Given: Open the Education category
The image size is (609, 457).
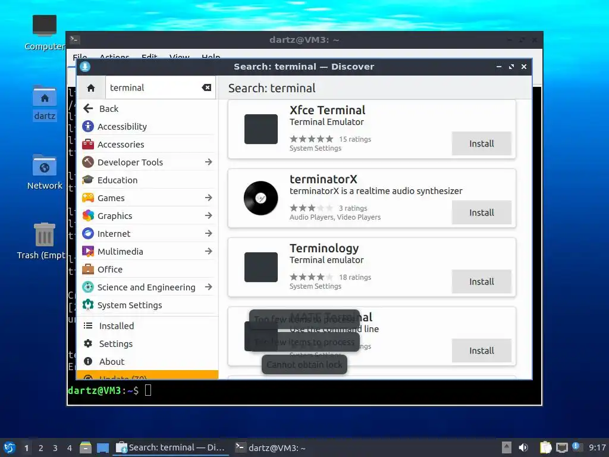Looking at the screenshot, I should tap(147, 180).
